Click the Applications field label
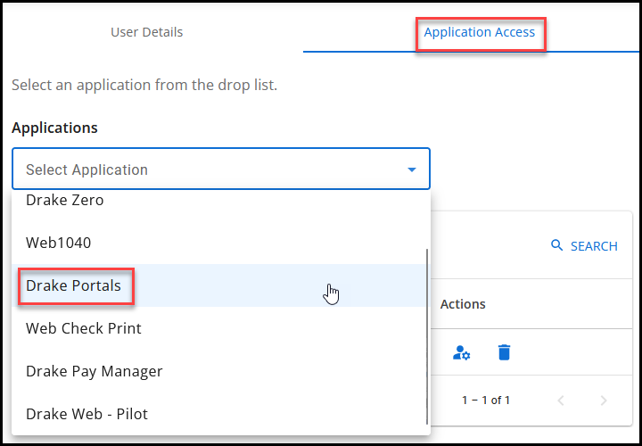The image size is (642, 446). (x=54, y=128)
